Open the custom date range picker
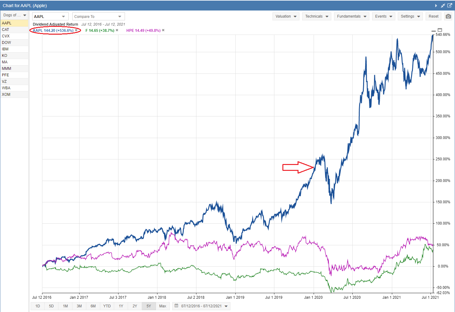Screen dimensions: 455x312 (x=201, y=306)
